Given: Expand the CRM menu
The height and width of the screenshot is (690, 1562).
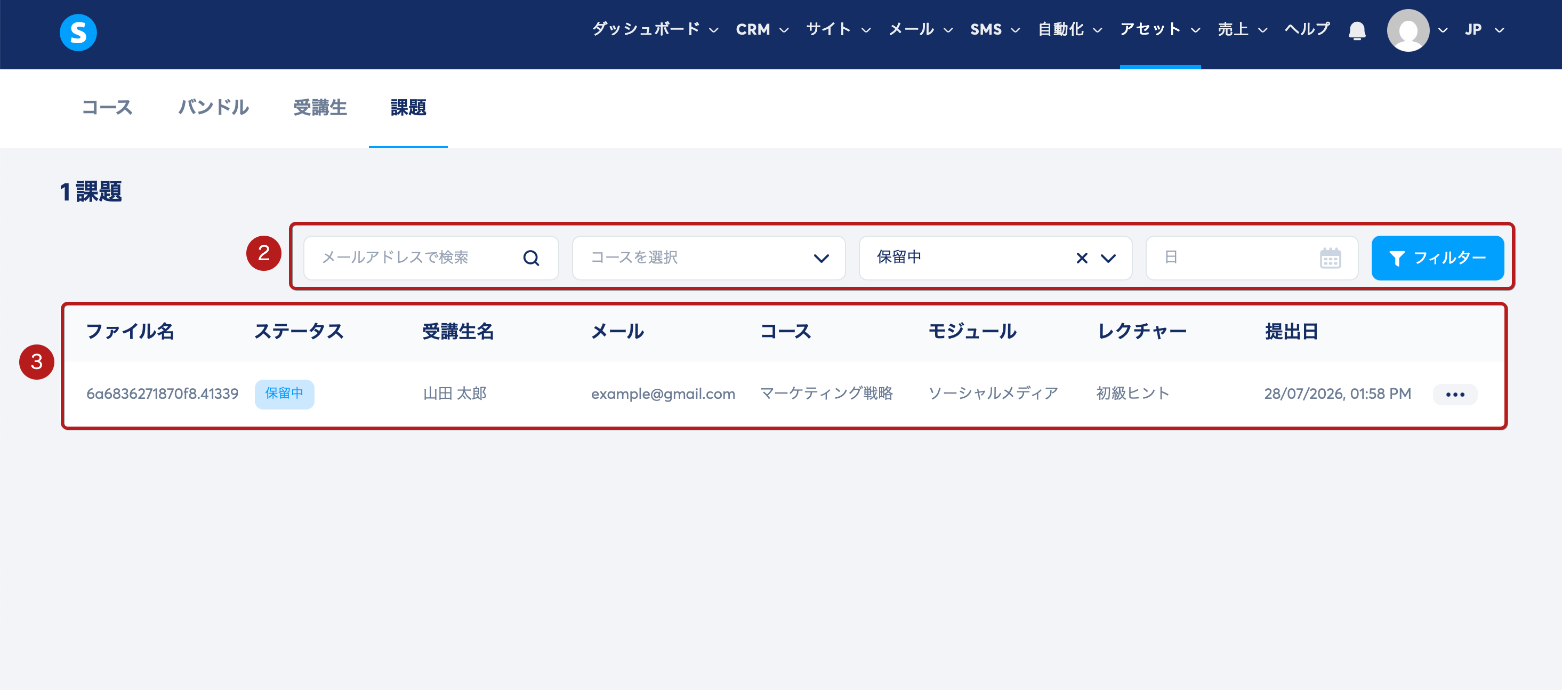Looking at the screenshot, I should click(762, 29).
